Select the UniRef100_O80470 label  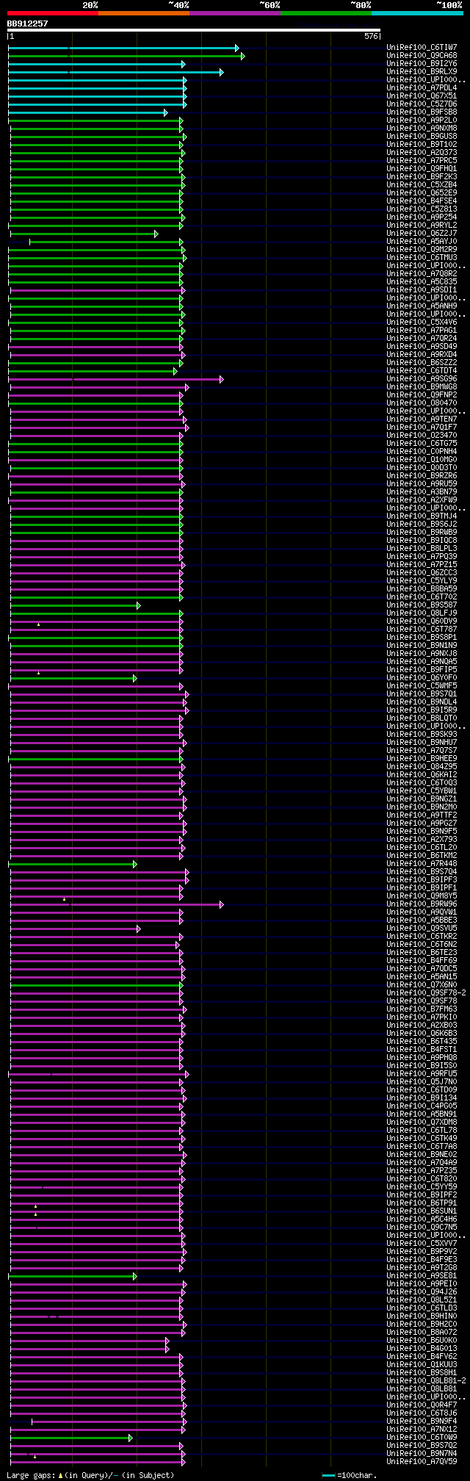(x=422, y=403)
